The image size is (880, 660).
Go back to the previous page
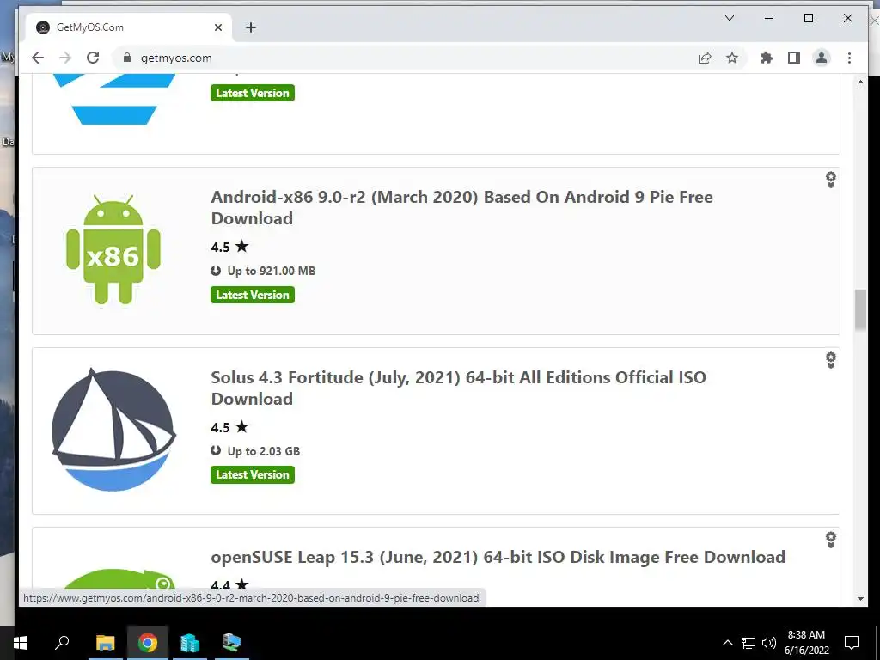point(38,58)
